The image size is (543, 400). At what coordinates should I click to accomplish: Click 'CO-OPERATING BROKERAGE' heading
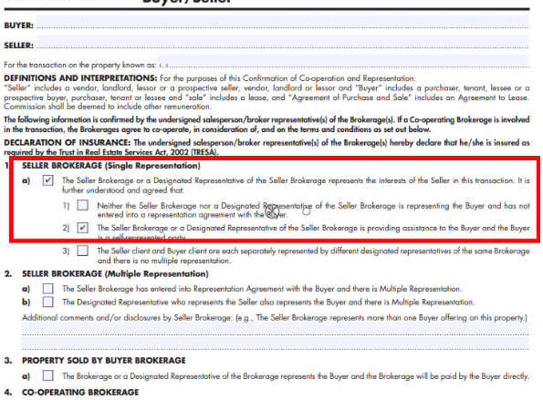click(x=80, y=393)
